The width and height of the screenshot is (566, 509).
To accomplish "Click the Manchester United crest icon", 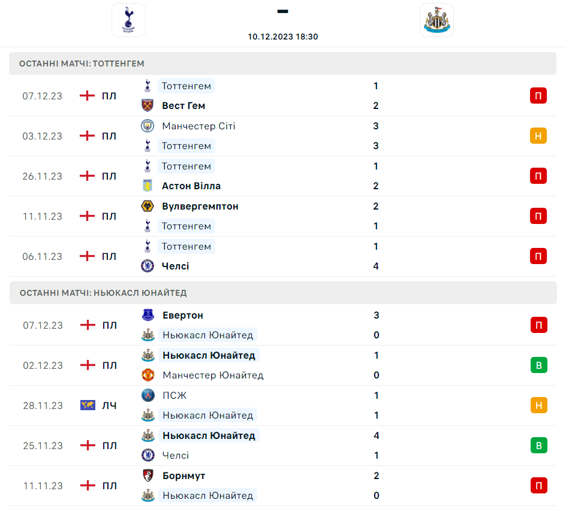I will pos(147,375).
